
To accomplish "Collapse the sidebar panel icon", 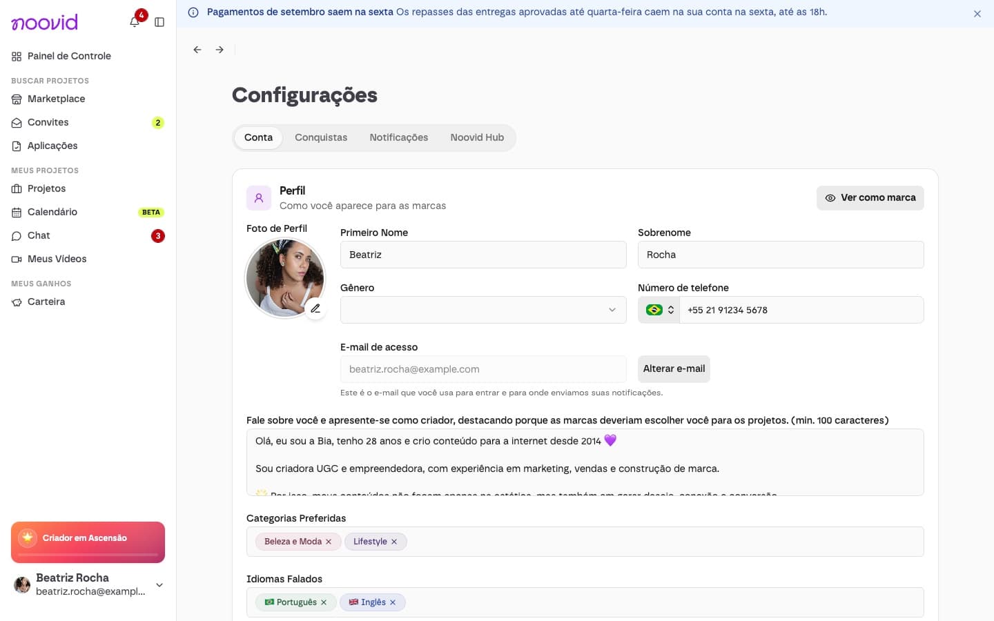I will coord(159,22).
